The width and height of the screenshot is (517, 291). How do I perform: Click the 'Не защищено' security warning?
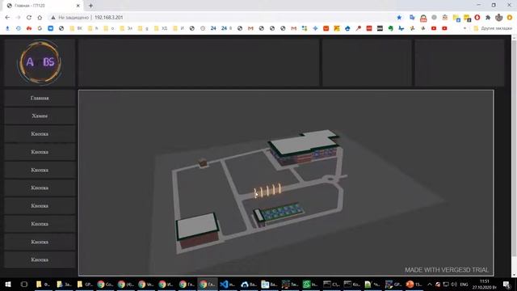(70, 18)
